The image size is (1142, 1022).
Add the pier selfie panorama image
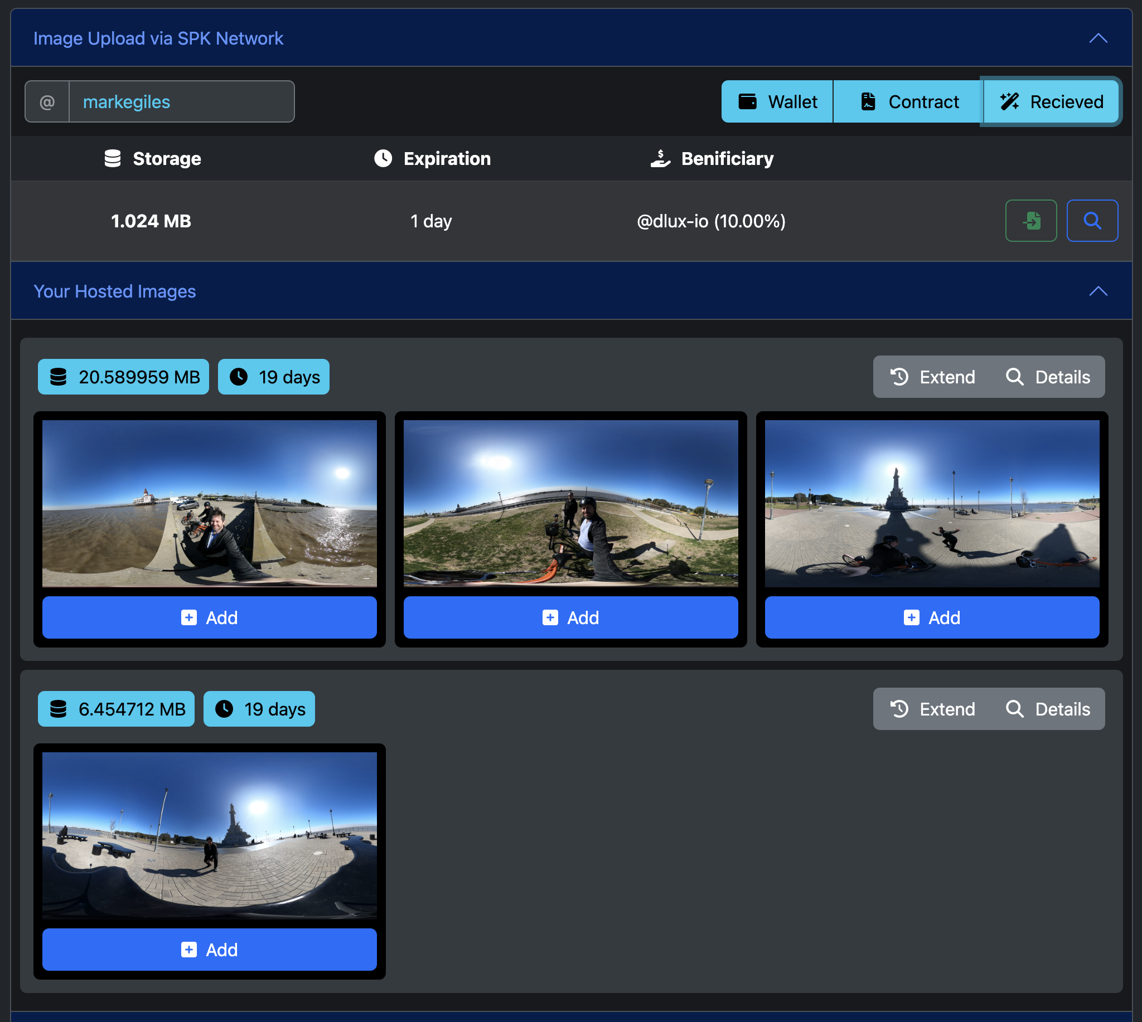tap(210, 617)
